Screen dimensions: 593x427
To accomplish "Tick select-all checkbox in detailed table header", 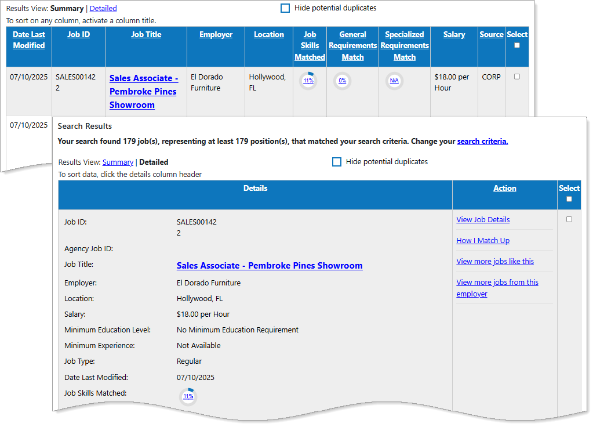I will tap(569, 199).
